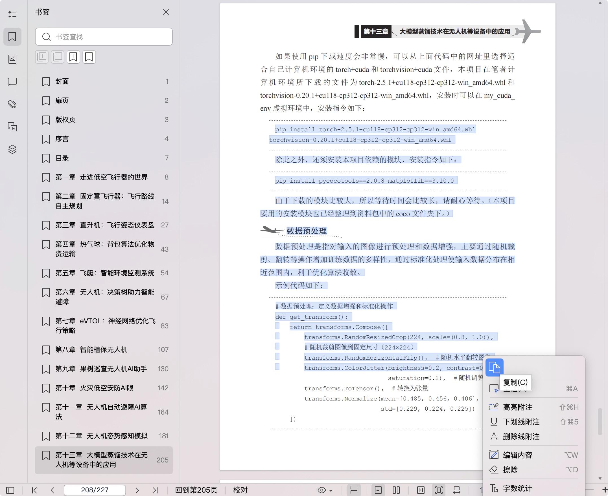Viewport: 608px width, 496px height.
Task: Click 回到第205页 button
Action: click(196, 490)
